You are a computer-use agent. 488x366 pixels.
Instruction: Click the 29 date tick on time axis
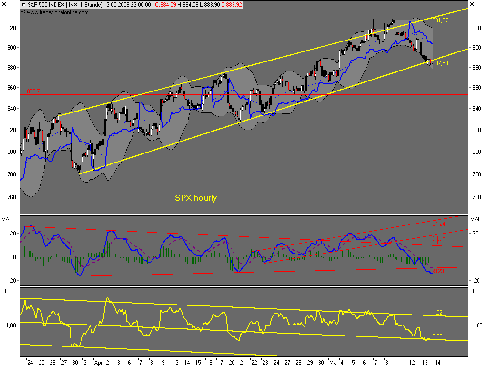[x=310, y=363]
